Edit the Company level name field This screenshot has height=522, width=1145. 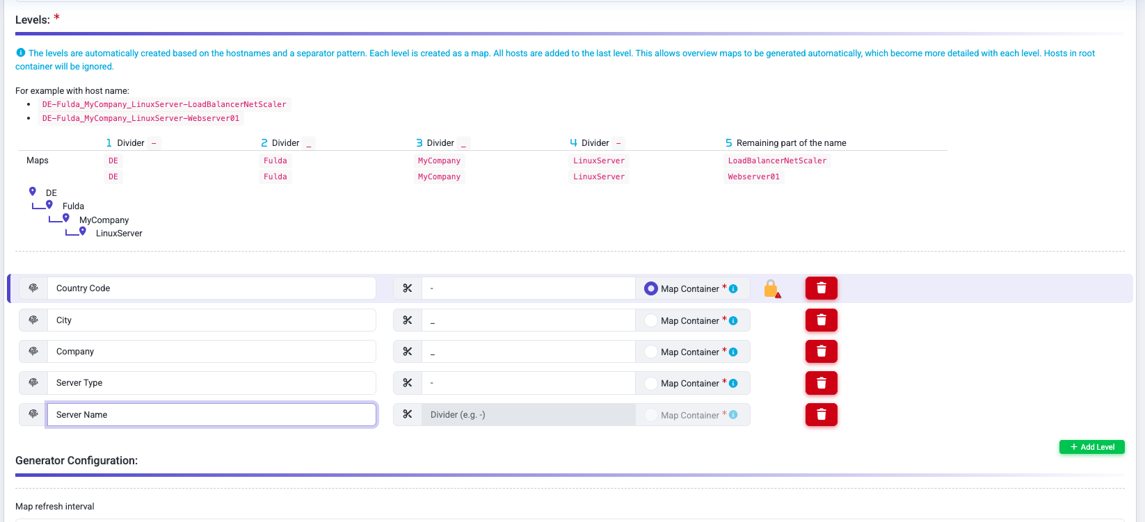pos(211,352)
